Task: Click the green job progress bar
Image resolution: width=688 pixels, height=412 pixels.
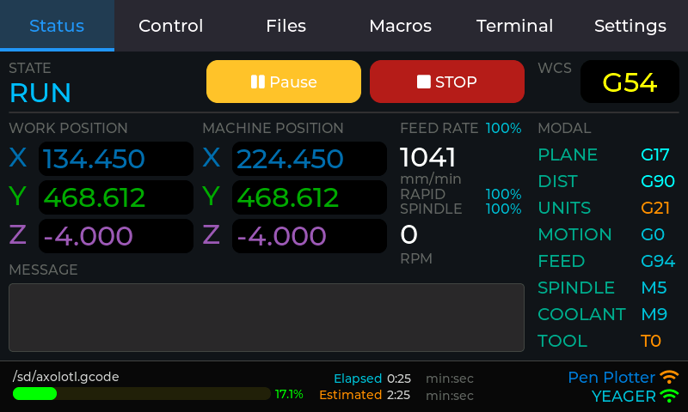Action: point(142,394)
